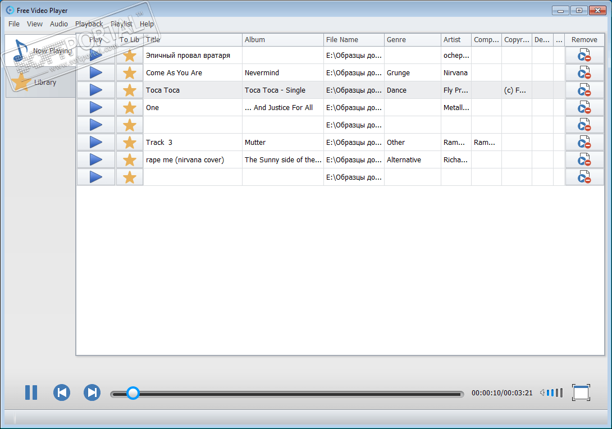Adjust volume using the level bars
Image resolution: width=612 pixels, height=429 pixels.
coord(555,393)
